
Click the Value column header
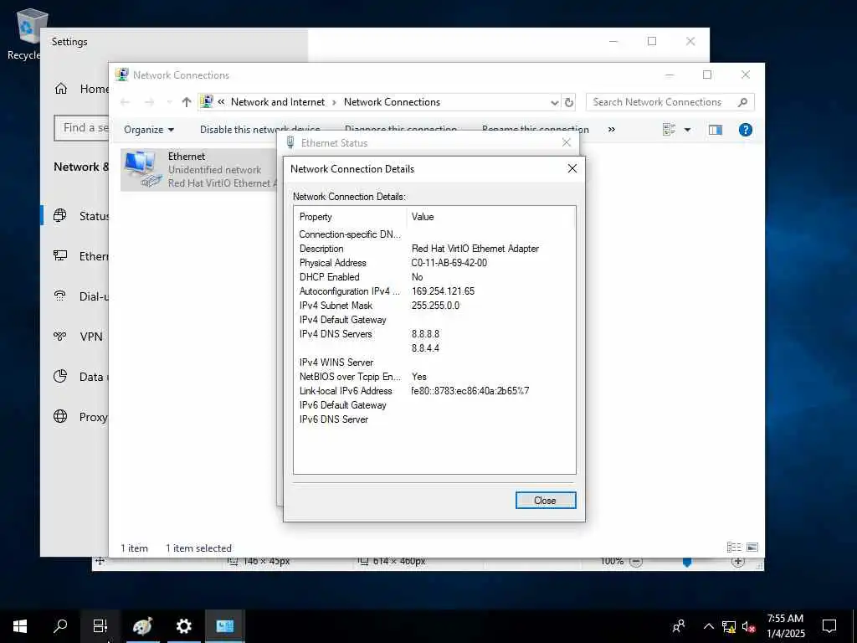[x=490, y=217]
